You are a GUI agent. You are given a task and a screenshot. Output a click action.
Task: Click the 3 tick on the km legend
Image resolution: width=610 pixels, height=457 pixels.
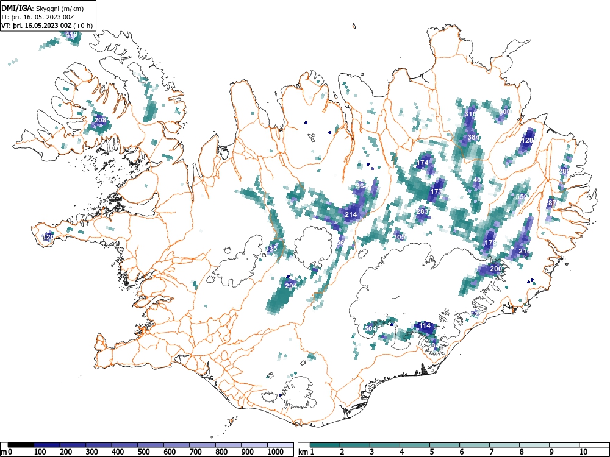point(372,452)
